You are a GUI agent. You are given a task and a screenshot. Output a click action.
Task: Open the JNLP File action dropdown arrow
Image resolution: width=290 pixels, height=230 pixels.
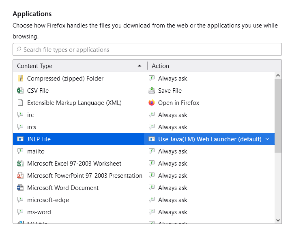(x=267, y=139)
